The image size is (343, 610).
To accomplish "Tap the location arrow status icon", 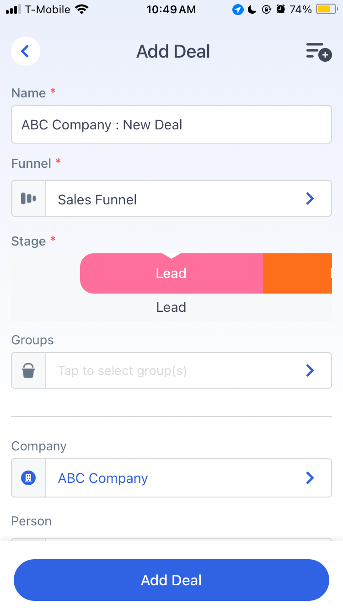I will (x=238, y=9).
